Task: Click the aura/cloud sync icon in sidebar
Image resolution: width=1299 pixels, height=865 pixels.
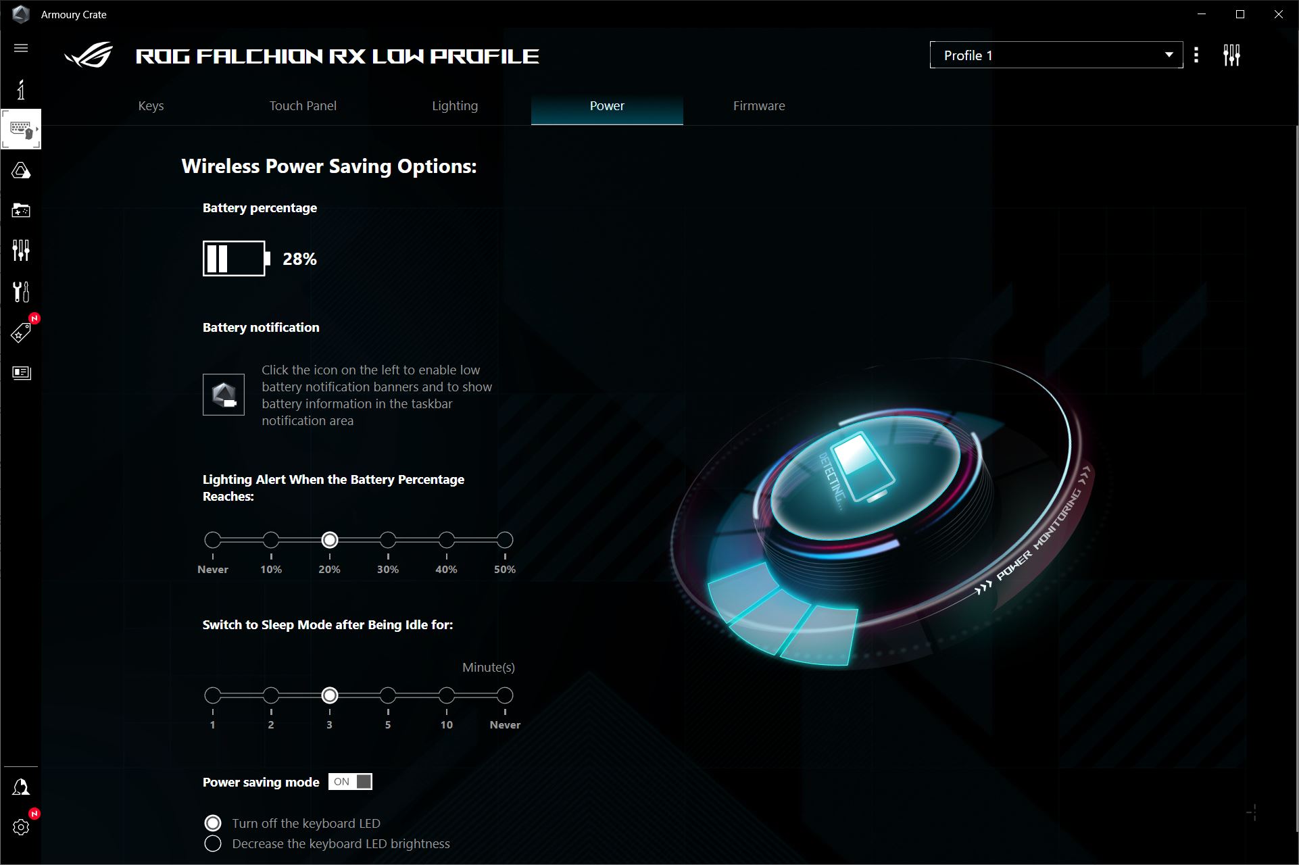Action: [21, 171]
